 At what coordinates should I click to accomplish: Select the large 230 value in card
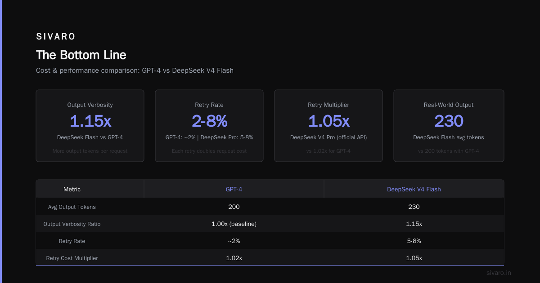click(449, 121)
